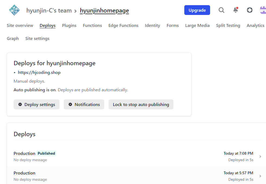Screen dimensions: 266x184
Task: Open the Identity tab
Action: coord(152,26)
